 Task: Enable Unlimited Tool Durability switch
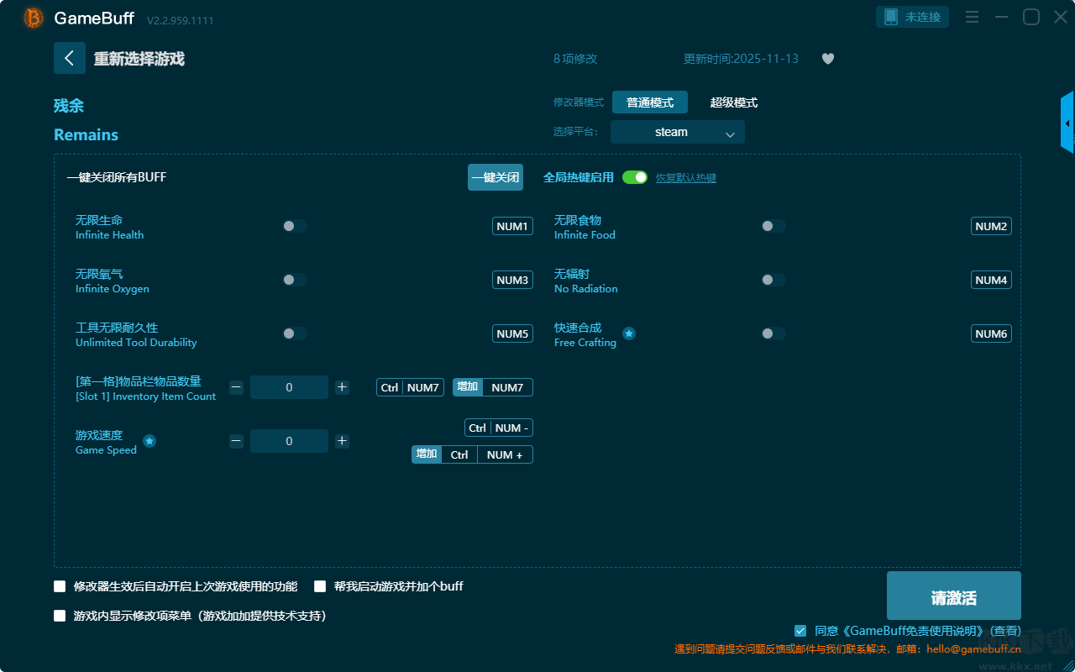(295, 333)
